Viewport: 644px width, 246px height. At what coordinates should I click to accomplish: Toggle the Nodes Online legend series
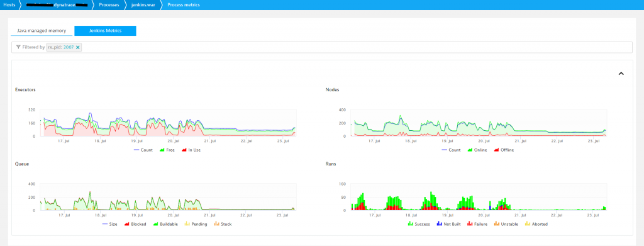click(x=477, y=150)
